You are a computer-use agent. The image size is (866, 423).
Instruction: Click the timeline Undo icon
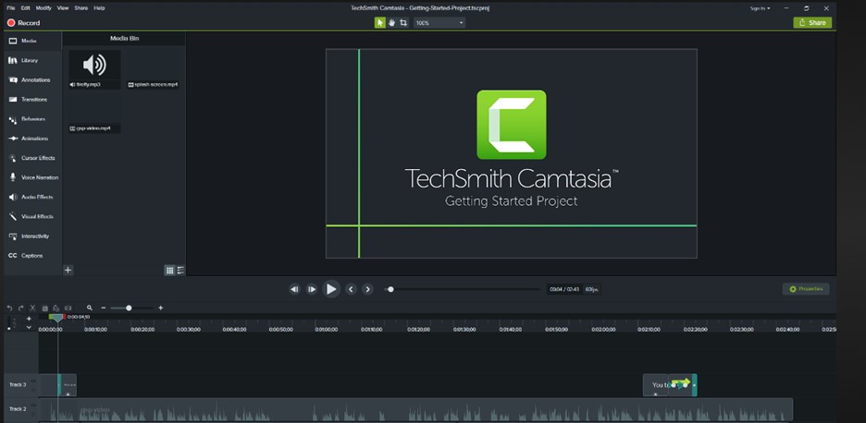pyautogui.click(x=9, y=308)
